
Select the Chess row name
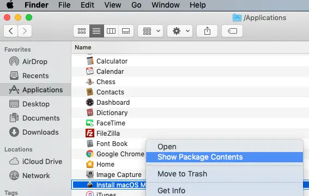pos(106,82)
